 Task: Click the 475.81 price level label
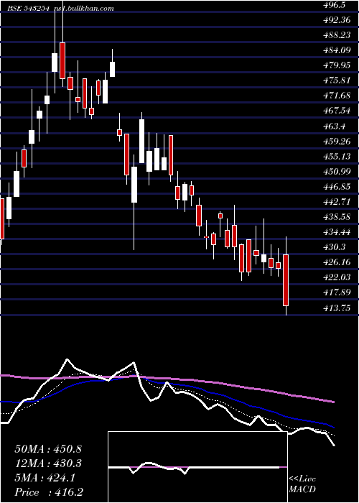337,80
